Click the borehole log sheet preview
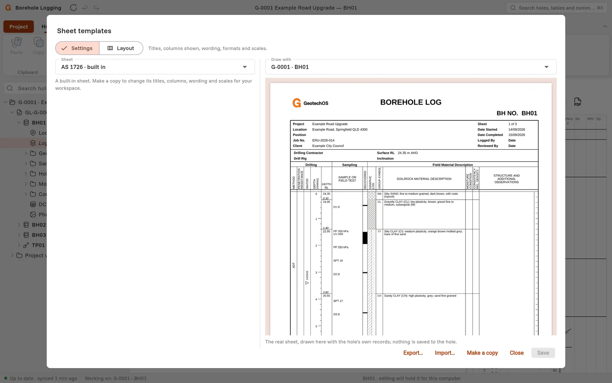The width and height of the screenshot is (612, 383). pyautogui.click(x=411, y=209)
